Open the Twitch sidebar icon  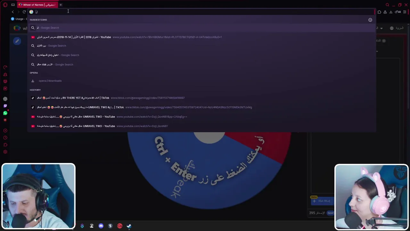point(5,106)
